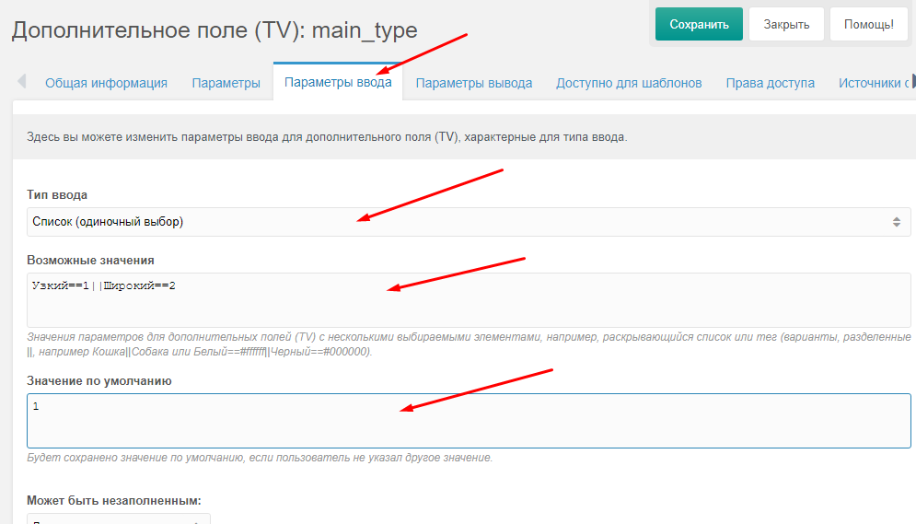Switch to the Общая информация tab

tap(106, 83)
